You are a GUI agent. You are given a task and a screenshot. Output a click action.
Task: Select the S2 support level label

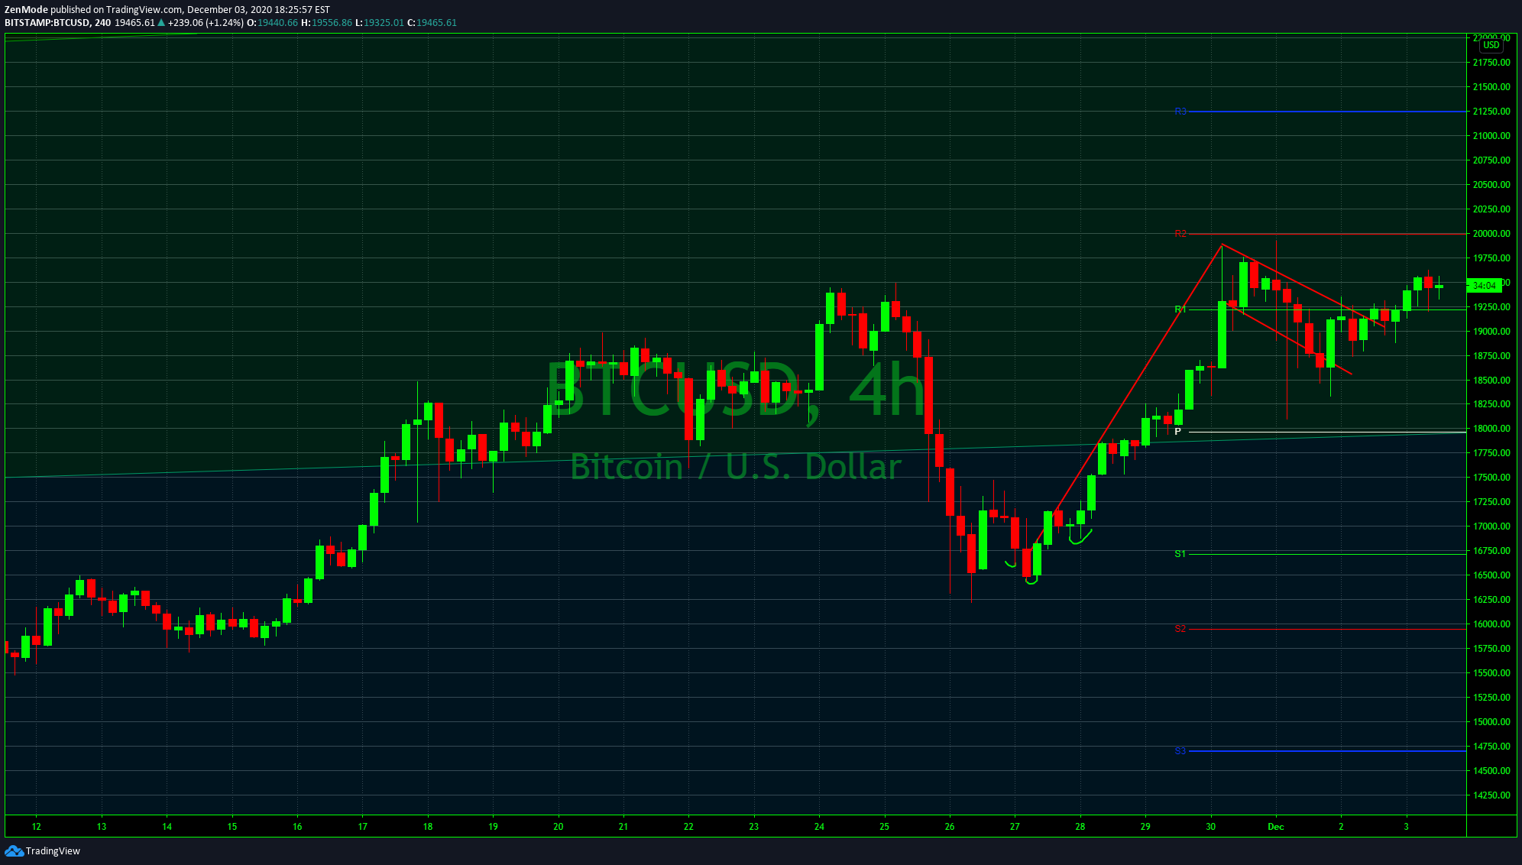click(1180, 629)
